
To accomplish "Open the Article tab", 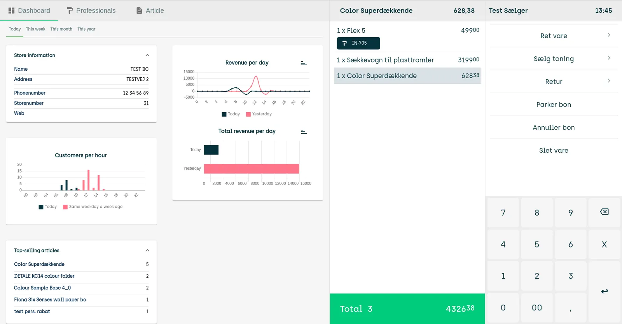I will click(x=150, y=10).
